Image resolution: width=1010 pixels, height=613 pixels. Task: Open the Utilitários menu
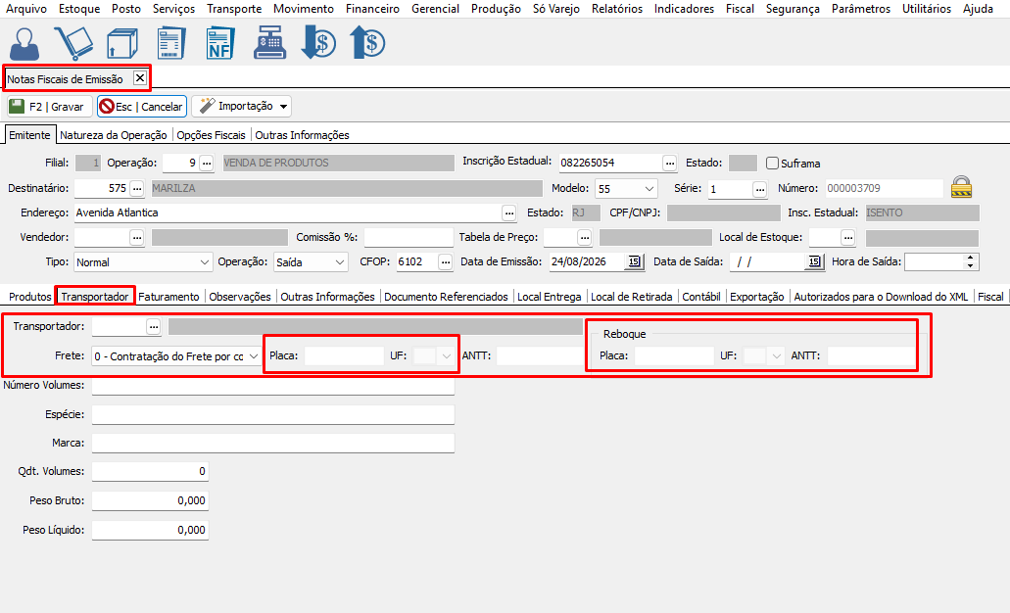coord(927,9)
